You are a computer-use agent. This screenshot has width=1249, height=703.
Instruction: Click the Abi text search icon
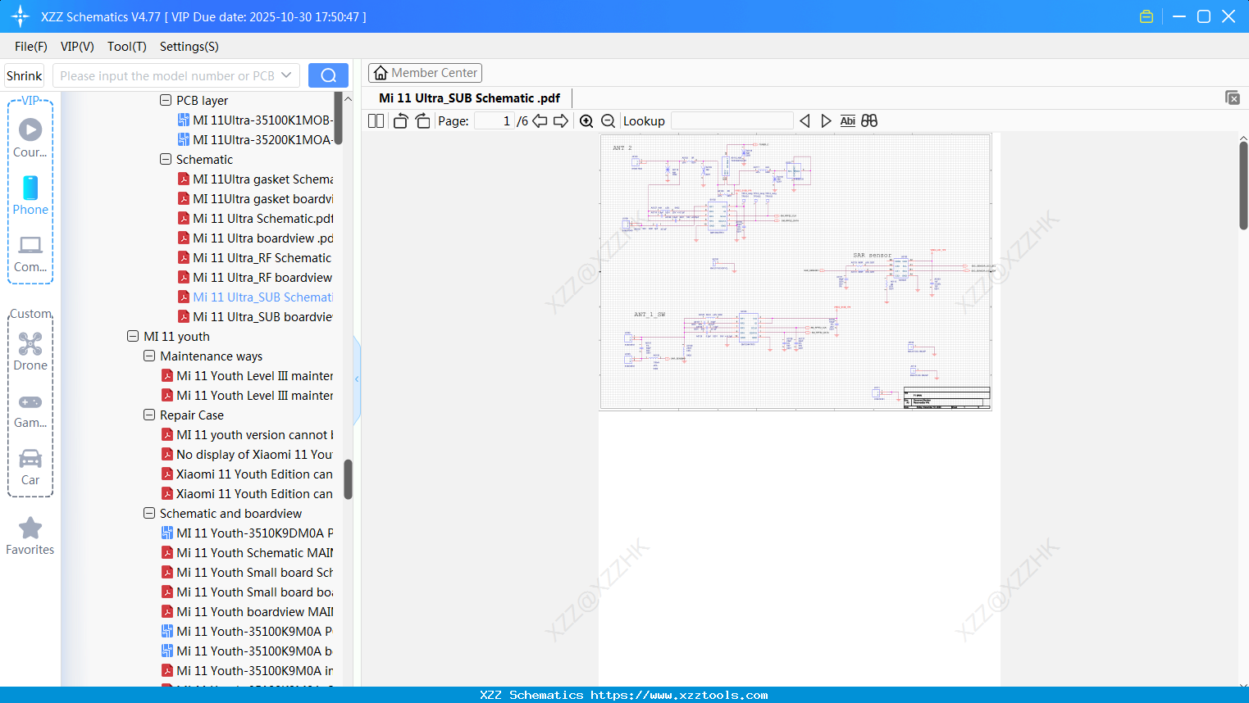pyautogui.click(x=847, y=120)
